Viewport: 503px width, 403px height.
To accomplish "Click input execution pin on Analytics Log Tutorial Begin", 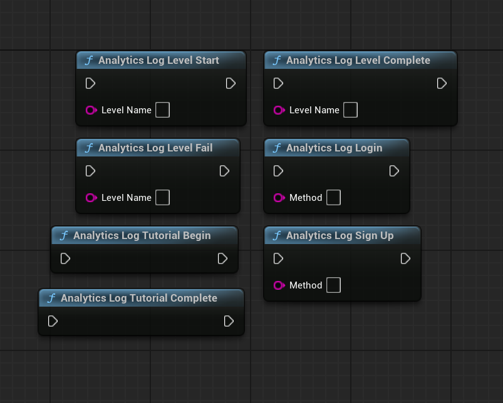I will [x=65, y=258].
